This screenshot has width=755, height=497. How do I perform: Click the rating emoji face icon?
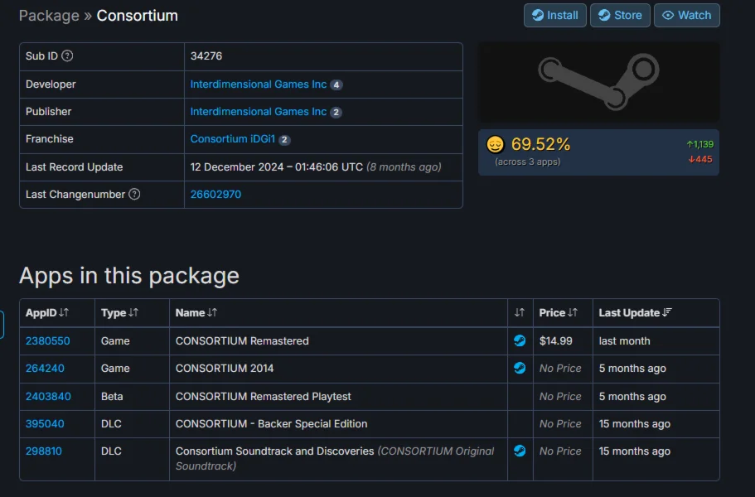(495, 145)
